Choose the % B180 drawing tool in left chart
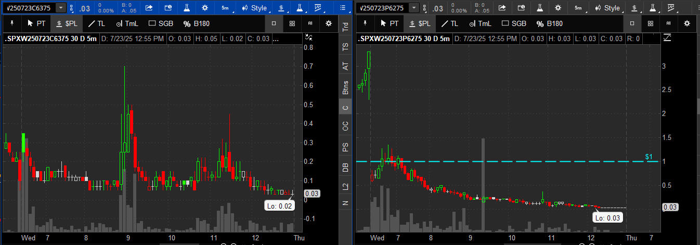 tap(190, 23)
